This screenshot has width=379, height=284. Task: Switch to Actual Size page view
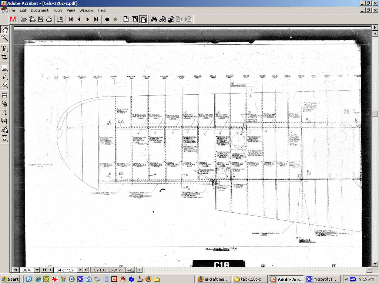coord(126,19)
